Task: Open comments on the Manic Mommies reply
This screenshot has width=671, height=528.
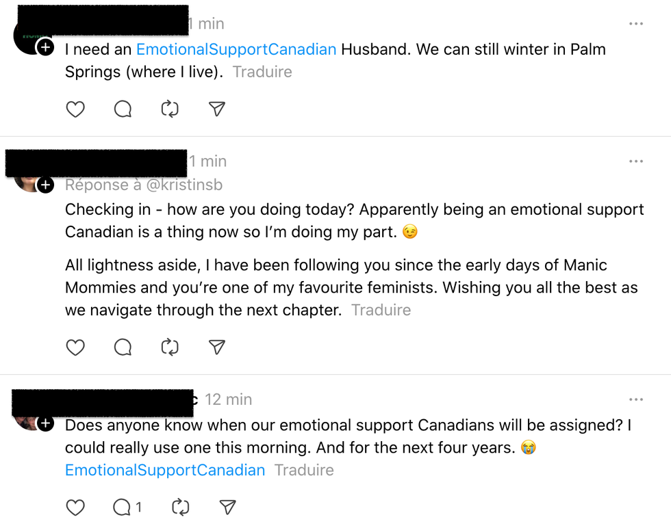Action: (123, 347)
